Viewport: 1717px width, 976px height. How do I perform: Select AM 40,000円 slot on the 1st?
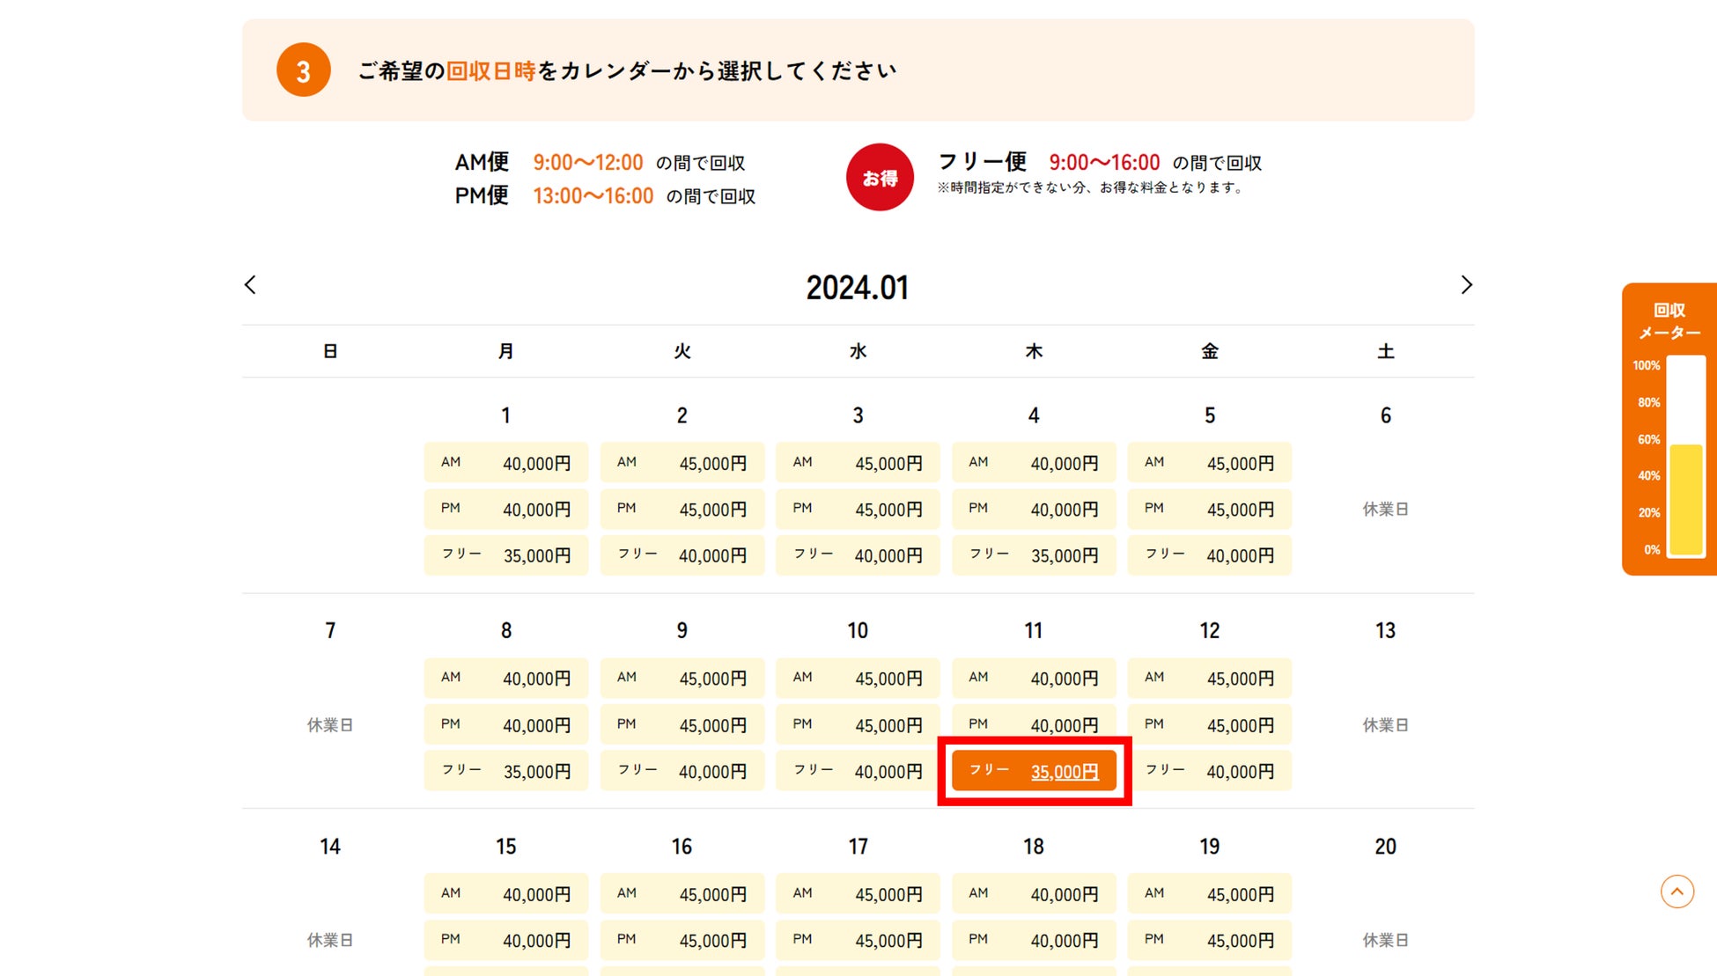[x=505, y=463]
